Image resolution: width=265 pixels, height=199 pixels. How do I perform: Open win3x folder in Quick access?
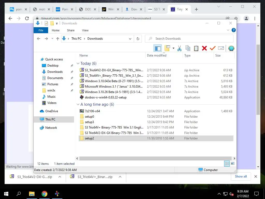tap(51, 90)
